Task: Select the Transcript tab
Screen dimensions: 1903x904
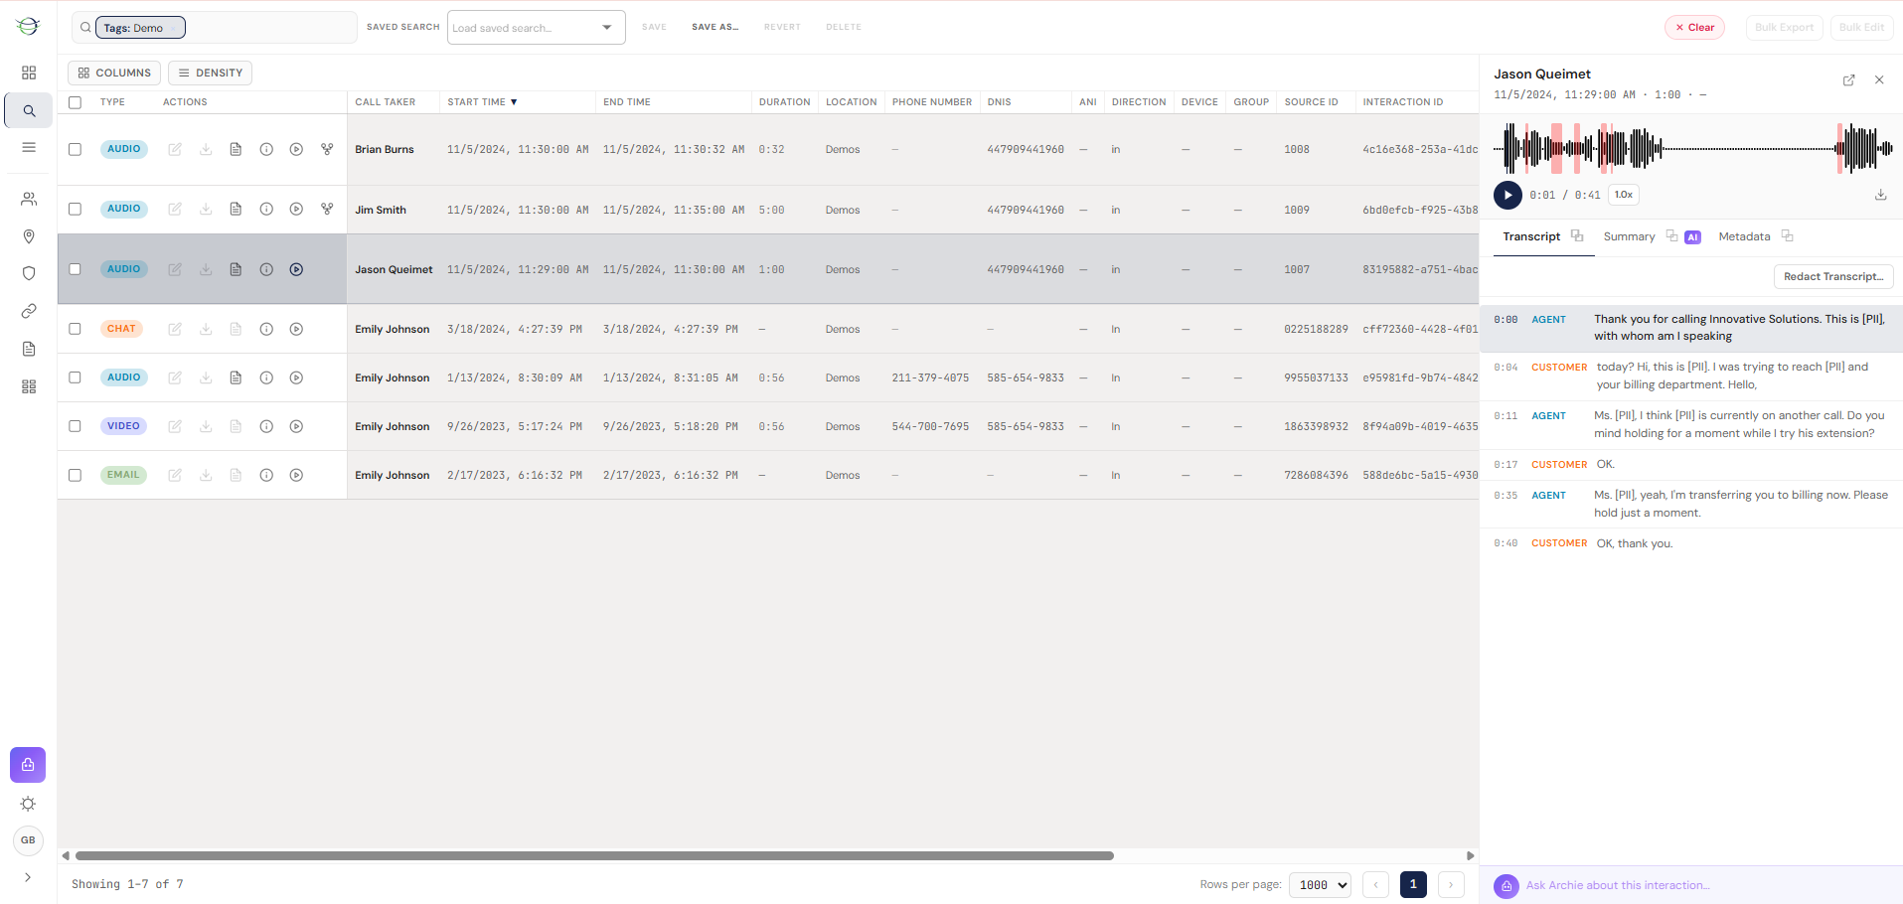Action: pos(1531,236)
